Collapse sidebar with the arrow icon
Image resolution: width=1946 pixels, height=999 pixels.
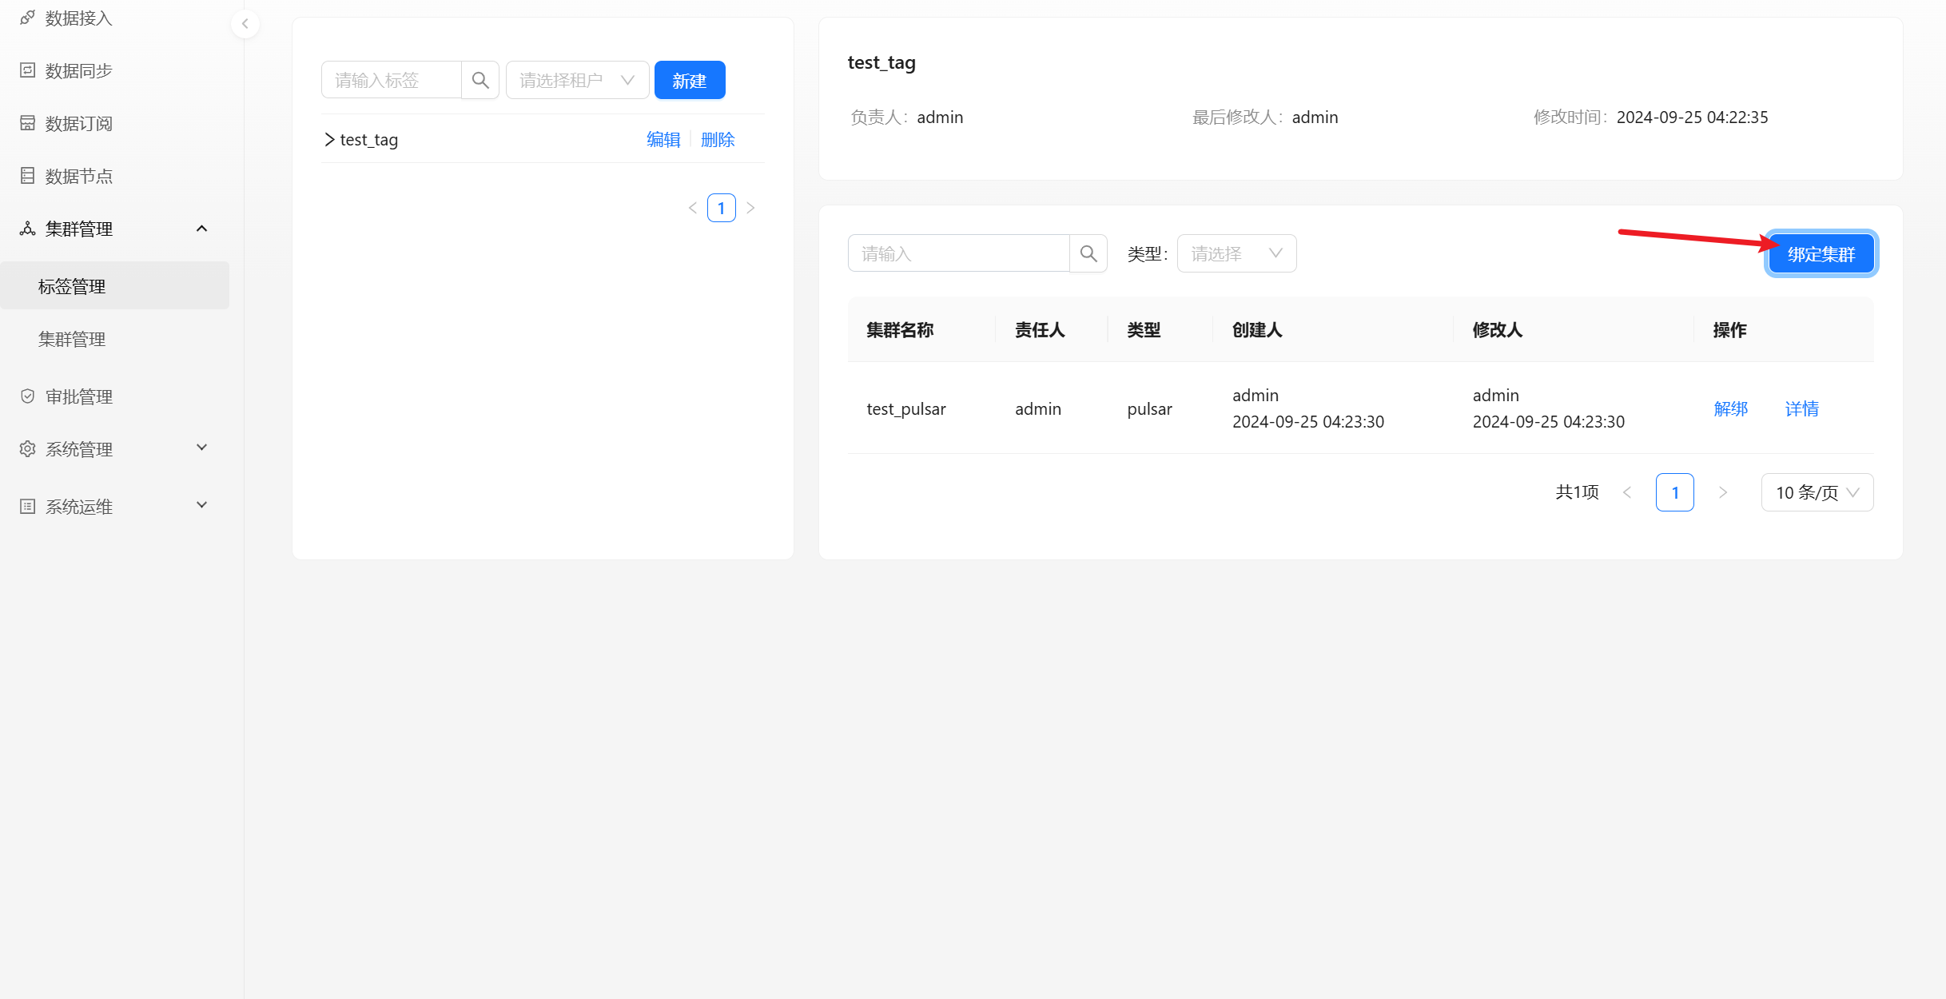[x=245, y=24]
